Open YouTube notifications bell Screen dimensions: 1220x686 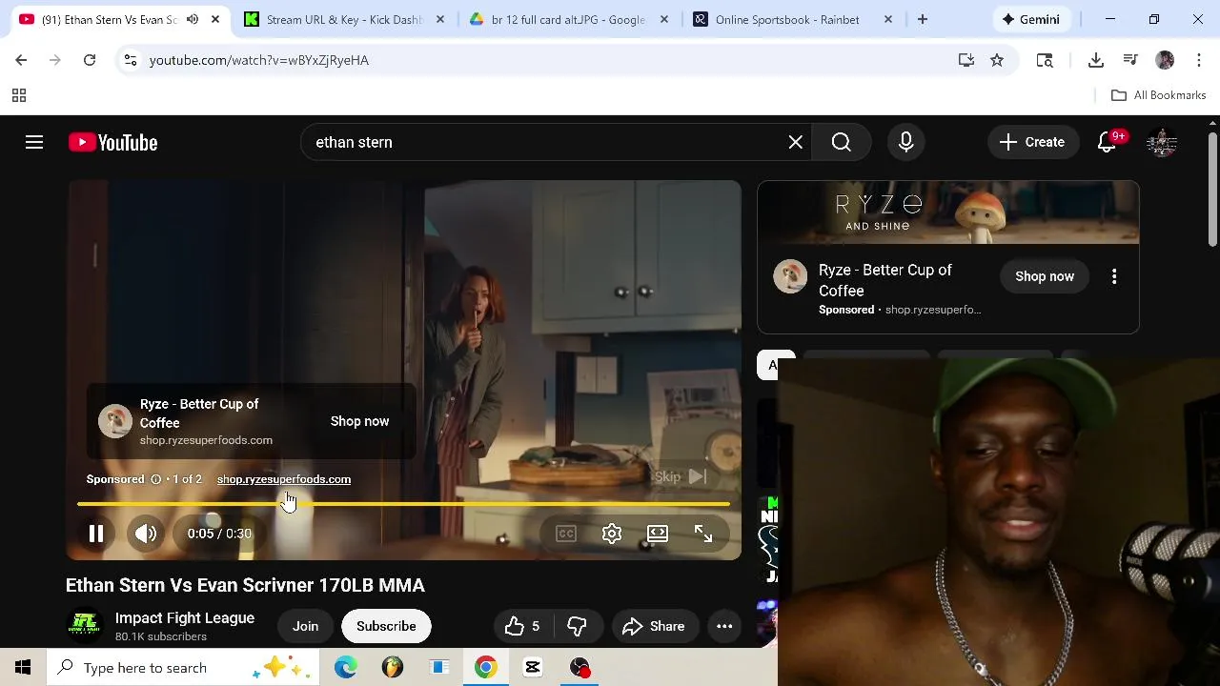coord(1107,142)
